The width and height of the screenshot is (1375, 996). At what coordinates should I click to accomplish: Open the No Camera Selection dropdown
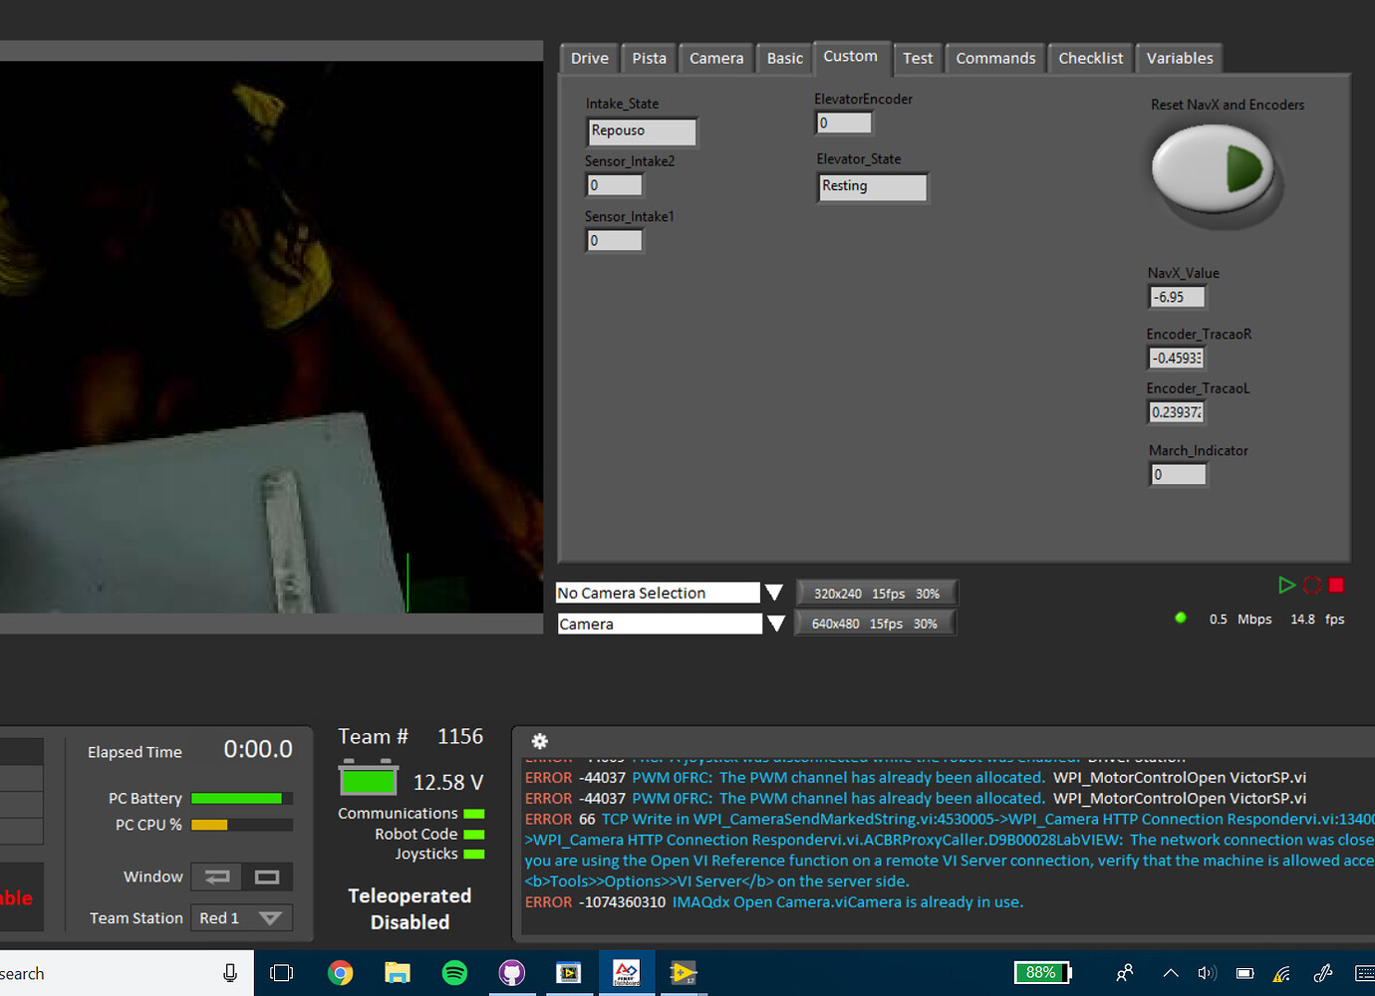[x=774, y=592]
